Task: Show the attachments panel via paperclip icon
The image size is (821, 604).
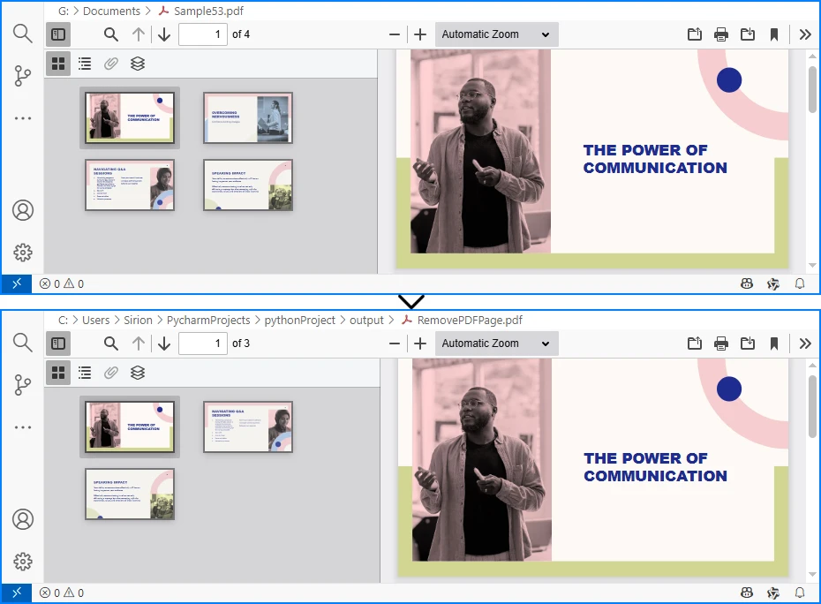Action: [x=110, y=63]
